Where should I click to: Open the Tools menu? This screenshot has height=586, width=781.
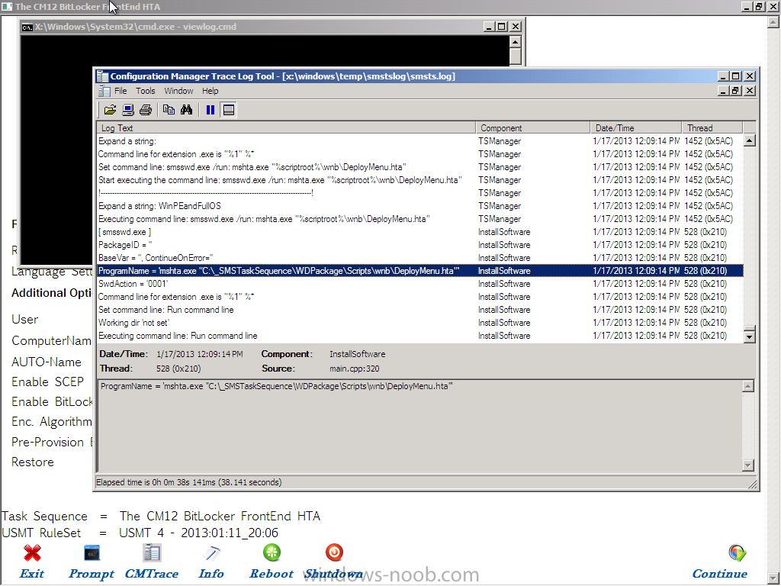coord(146,92)
